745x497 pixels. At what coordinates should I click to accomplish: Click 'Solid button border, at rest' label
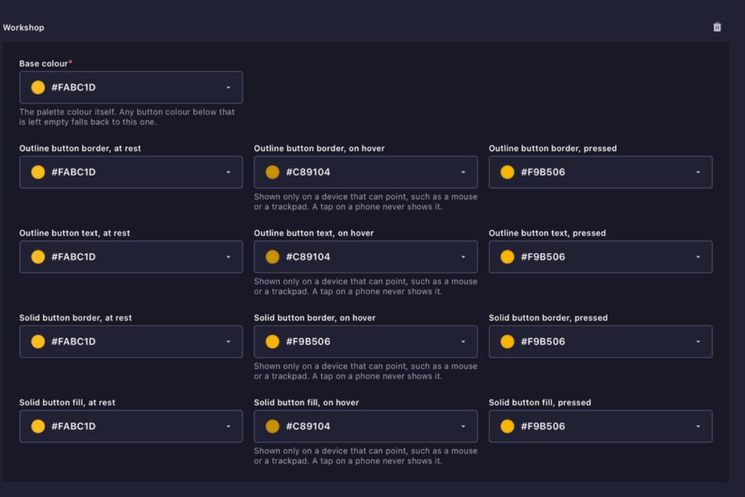pyautogui.click(x=76, y=318)
